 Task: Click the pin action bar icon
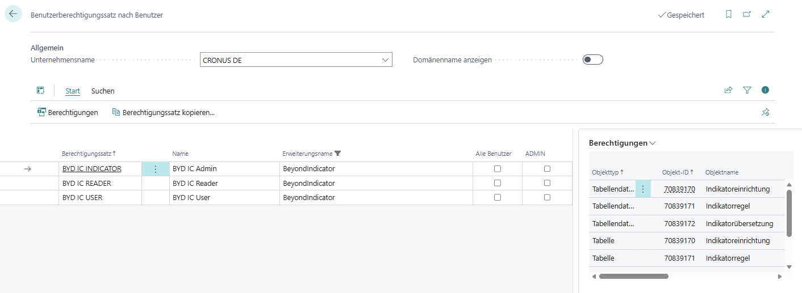click(765, 112)
